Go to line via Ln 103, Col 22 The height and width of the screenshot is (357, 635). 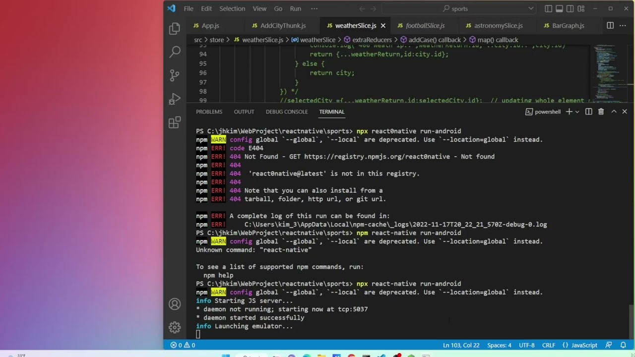click(x=461, y=345)
